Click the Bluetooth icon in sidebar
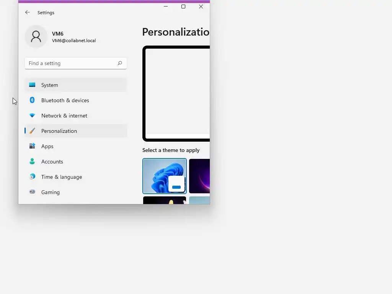This screenshot has height=294, width=392. pos(32,100)
